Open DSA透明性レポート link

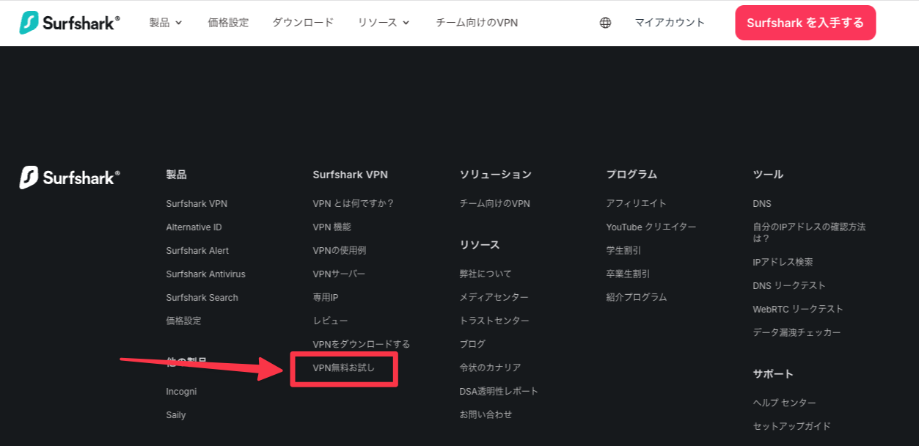(x=499, y=391)
